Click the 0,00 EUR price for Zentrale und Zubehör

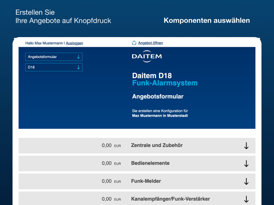click(x=111, y=145)
